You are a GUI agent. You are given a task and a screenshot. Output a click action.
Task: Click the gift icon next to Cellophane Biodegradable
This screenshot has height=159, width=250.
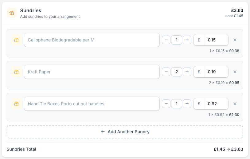(x=16, y=40)
